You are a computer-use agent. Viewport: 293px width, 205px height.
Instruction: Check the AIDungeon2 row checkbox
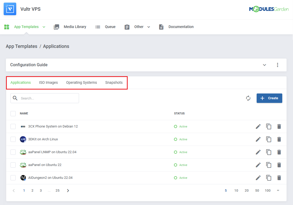point(13,178)
